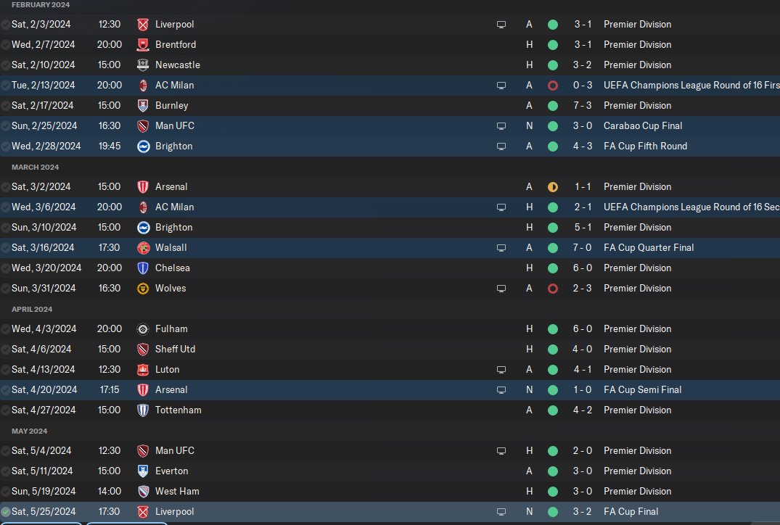Open the 7 - 3 Burnley match result
The height and width of the screenshot is (525, 780).
(x=582, y=105)
